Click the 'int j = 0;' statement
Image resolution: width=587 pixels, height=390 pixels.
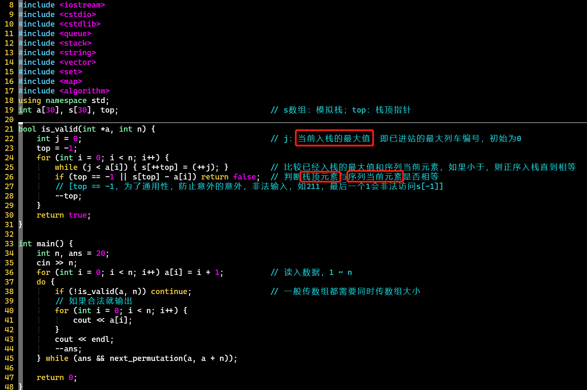pyautogui.click(x=59, y=139)
